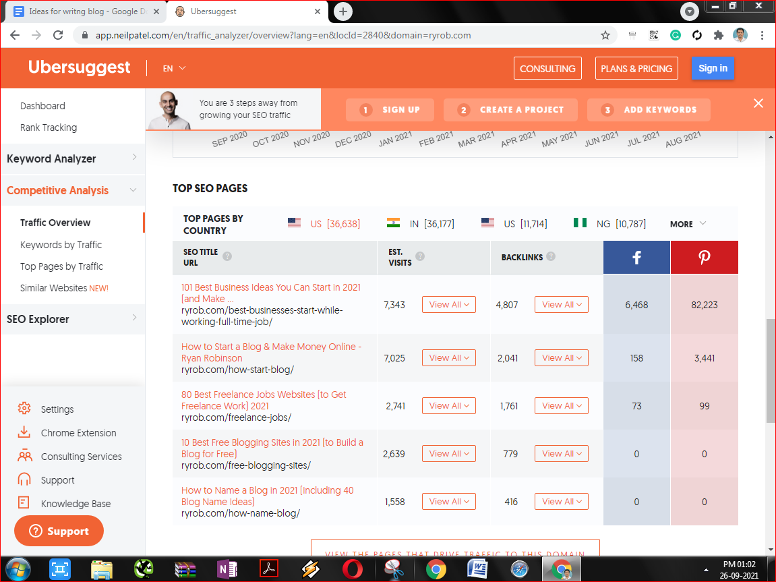776x582 pixels.
Task: Click the Backlinks help question icon
Action: (551, 256)
